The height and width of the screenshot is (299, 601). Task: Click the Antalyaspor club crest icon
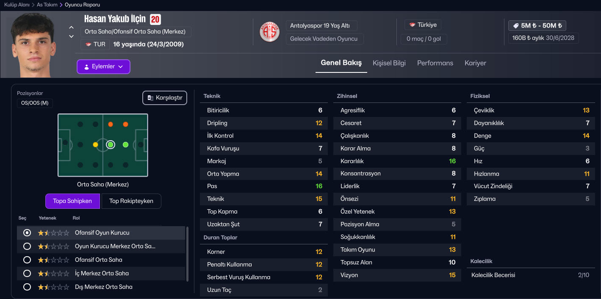coord(269,32)
